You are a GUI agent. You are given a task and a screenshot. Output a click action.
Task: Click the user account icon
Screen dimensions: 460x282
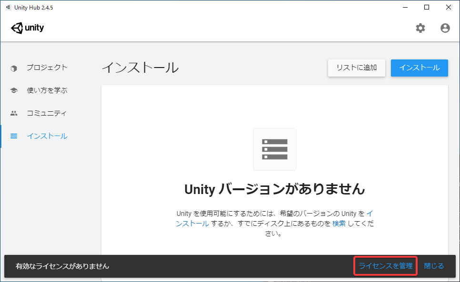pos(445,28)
